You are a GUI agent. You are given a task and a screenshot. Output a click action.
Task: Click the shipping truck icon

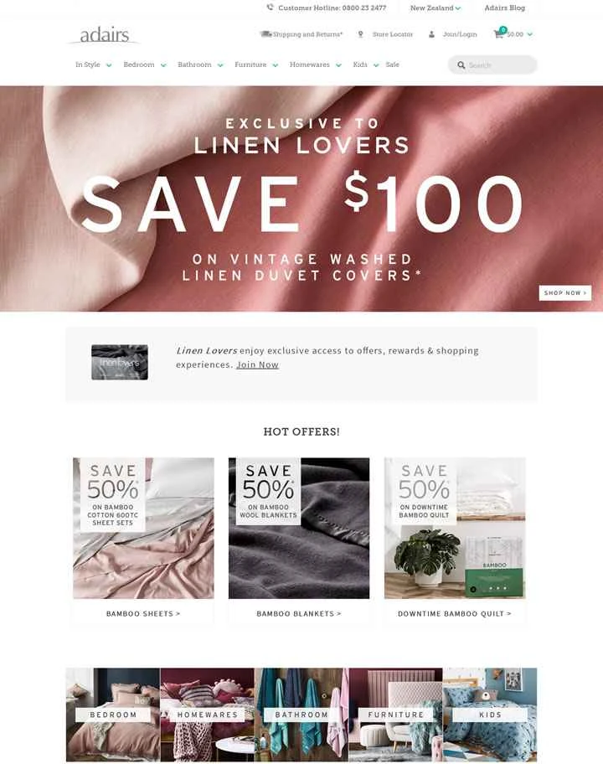pyautogui.click(x=266, y=34)
